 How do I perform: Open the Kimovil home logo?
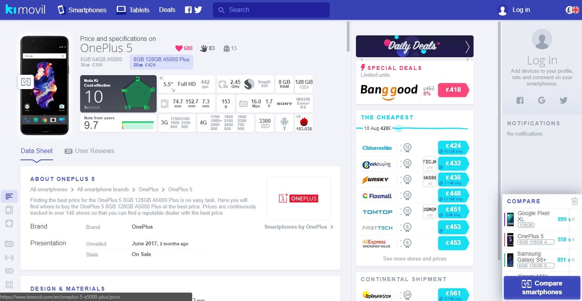coord(25,10)
